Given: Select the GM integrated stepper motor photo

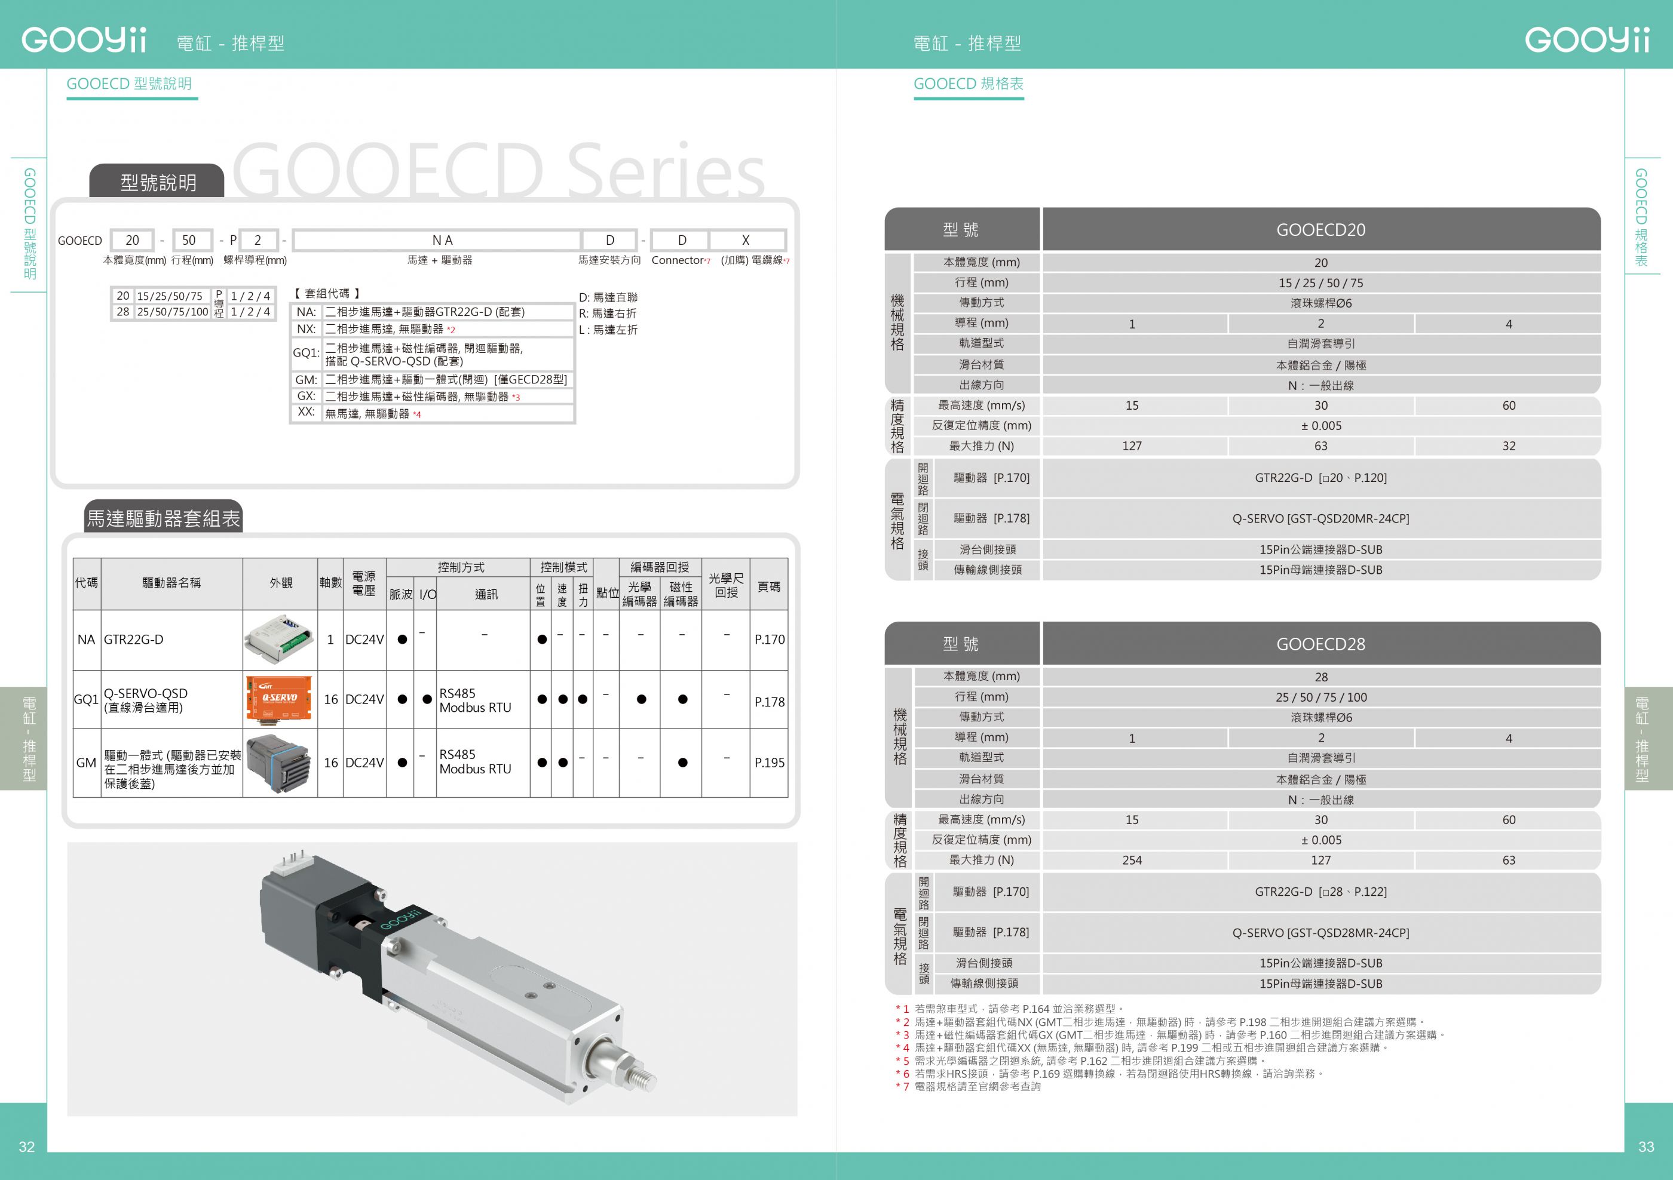Looking at the screenshot, I should tap(279, 763).
